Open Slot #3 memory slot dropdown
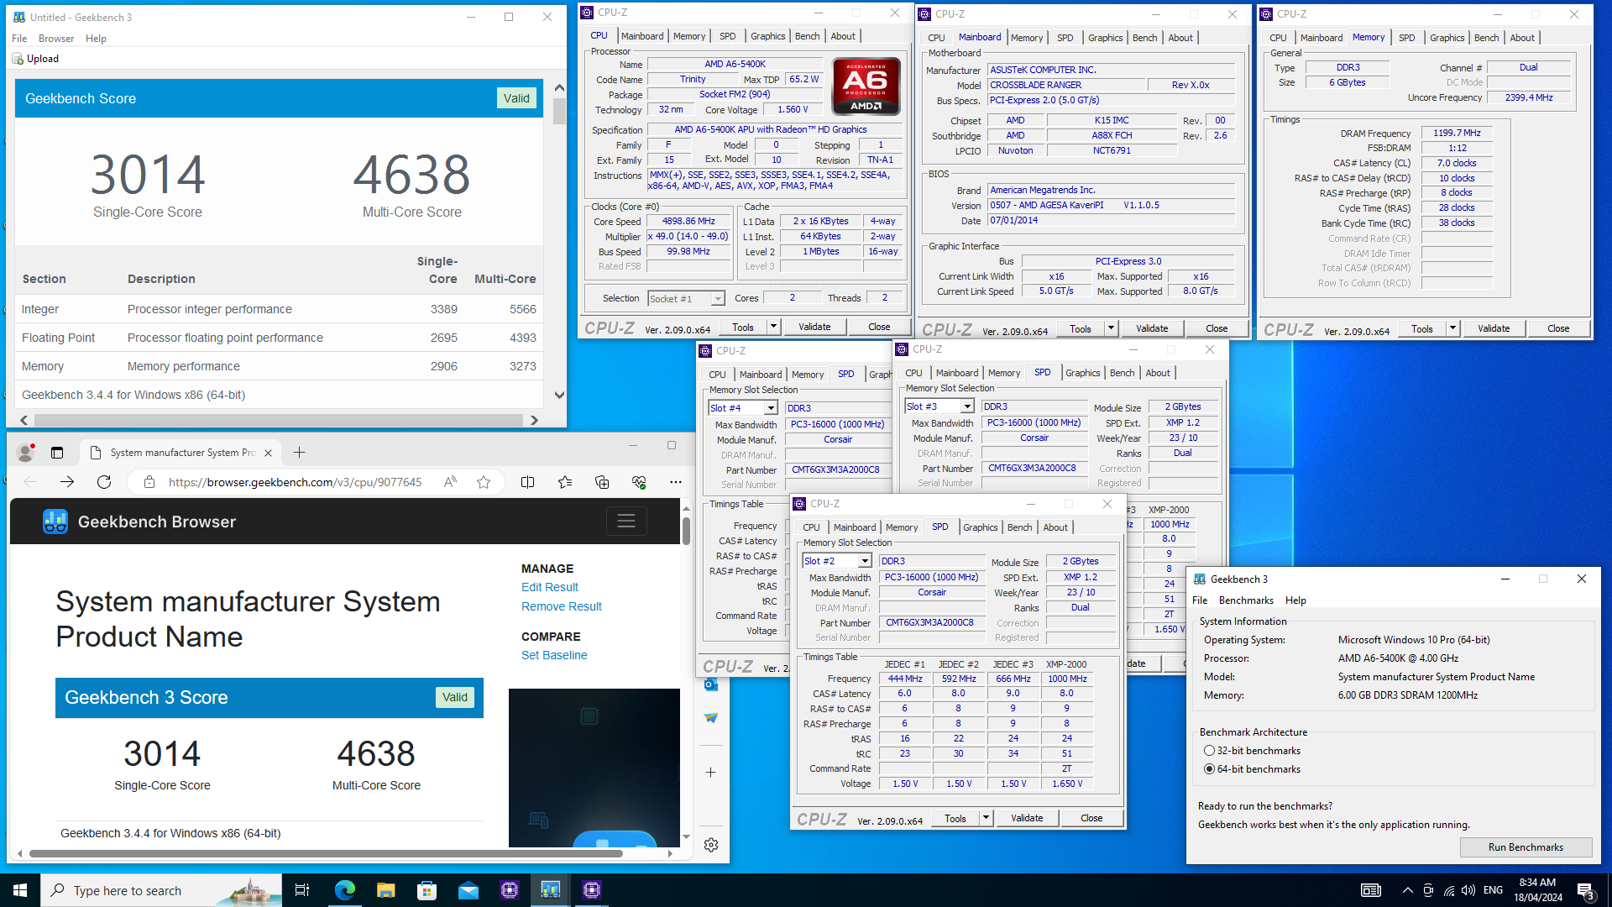Screen dimensions: 1612x907 (x=967, y=406)
